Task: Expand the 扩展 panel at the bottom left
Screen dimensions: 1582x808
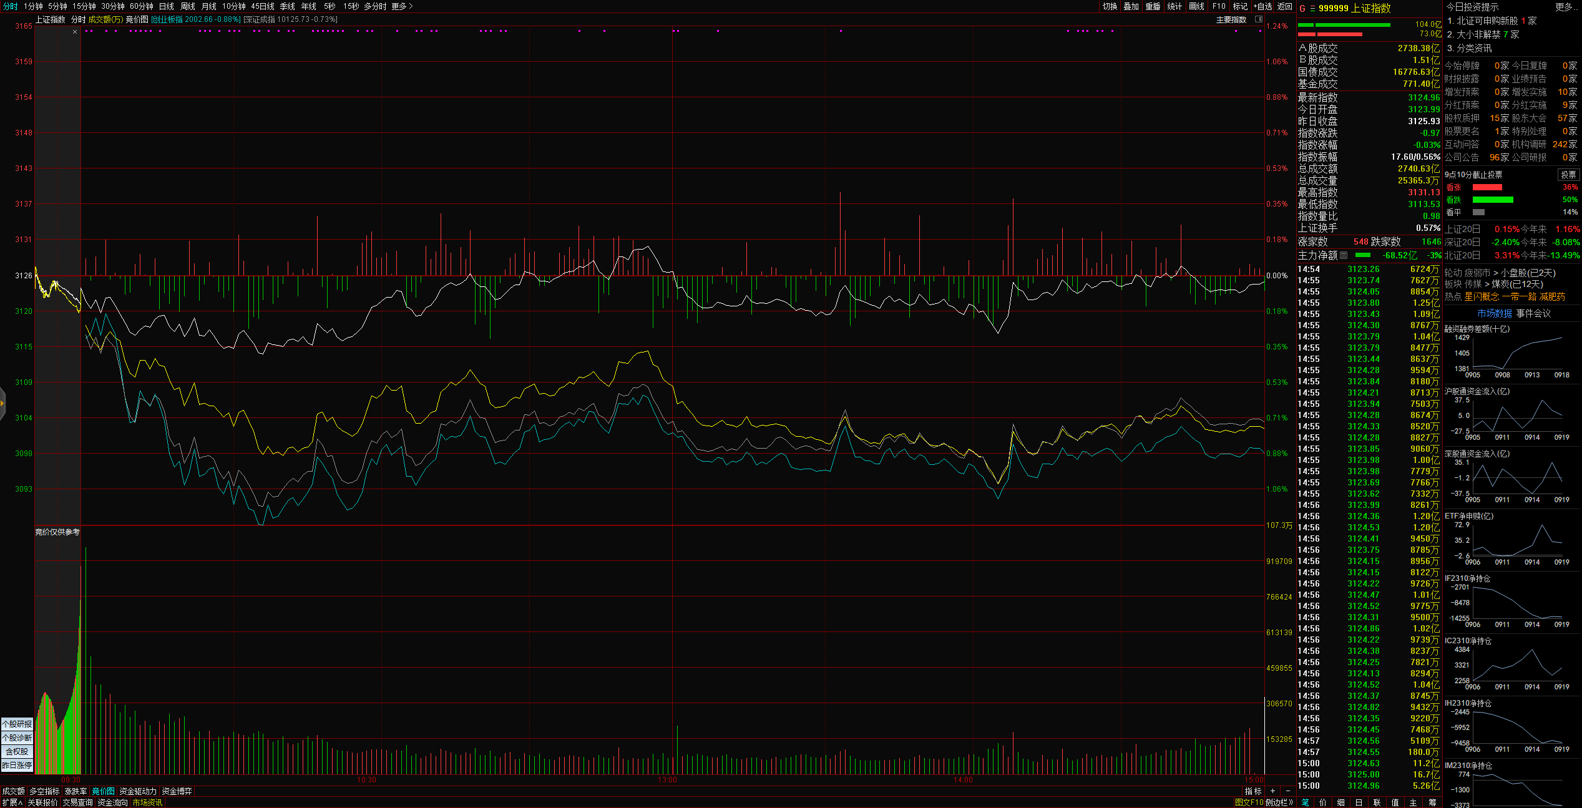Action: tap(12, 802)
